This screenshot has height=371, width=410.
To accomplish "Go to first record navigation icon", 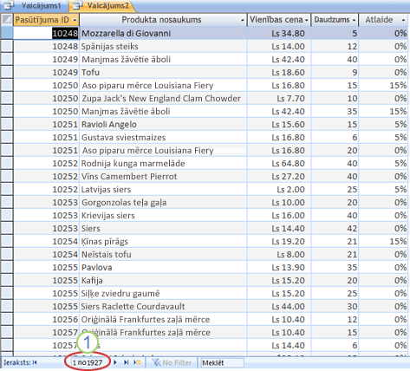I will point(35,362).
